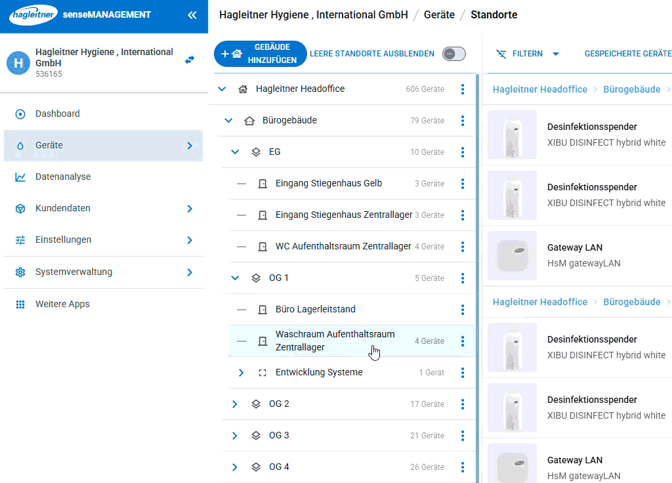This screenshot has width=672, height=483.
Task: Click the Weitere Apps grid icon
Action: click(x=20, y=304)
